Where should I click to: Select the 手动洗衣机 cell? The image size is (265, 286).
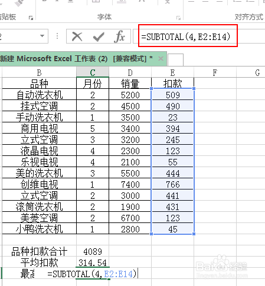(x=39, y=117)
